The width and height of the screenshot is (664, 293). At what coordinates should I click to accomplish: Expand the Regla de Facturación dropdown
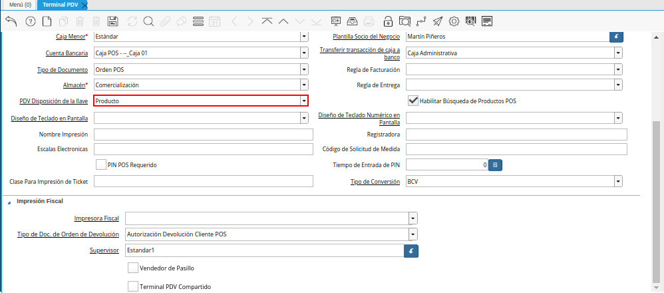pyautogui.click(x=618, y=69)
